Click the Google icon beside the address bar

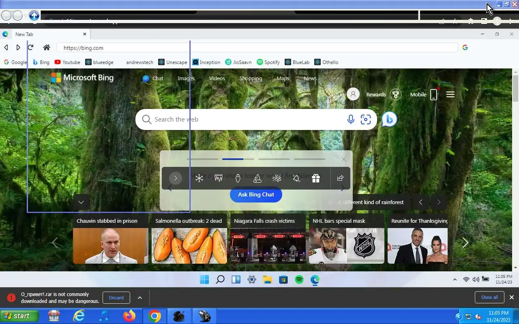coord(465,47)
